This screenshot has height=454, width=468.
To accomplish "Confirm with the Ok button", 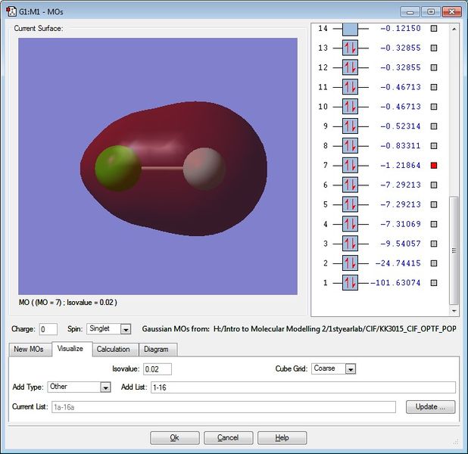I will pyautogui.click(x=175, y=438).
